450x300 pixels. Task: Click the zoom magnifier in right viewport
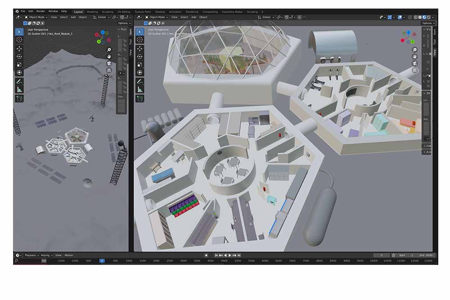(x=414, y=49)
